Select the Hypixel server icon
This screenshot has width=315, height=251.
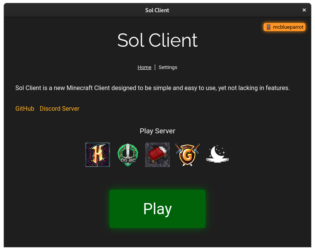coord(97,154)
